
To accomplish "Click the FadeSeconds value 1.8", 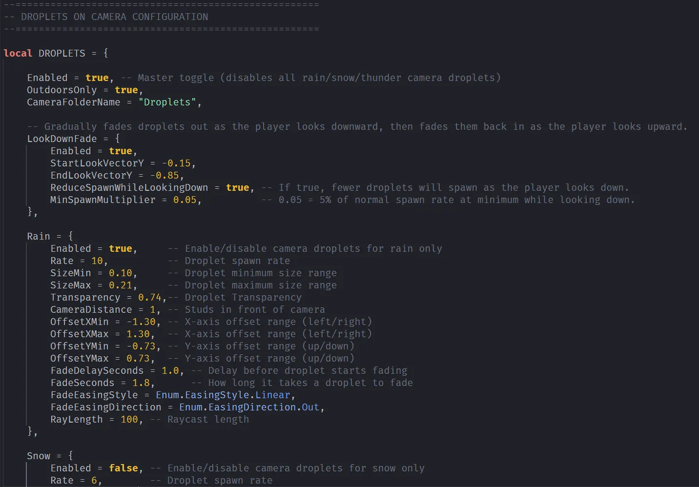I will [x=141, y=383].
